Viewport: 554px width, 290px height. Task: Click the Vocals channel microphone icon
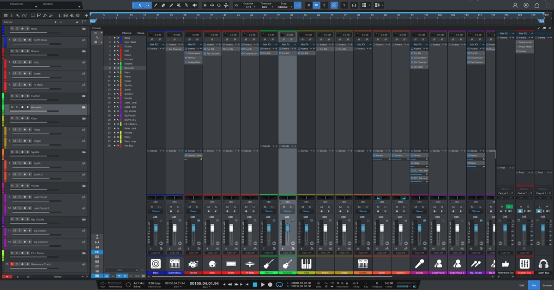pos(419,264)
